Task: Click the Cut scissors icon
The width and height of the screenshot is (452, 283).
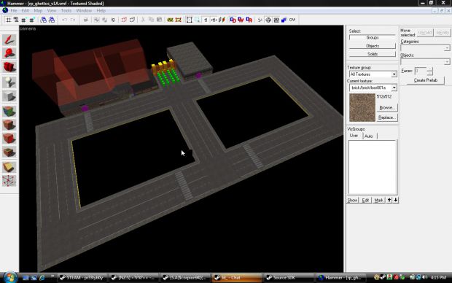Action: click(x=143, y=20)
